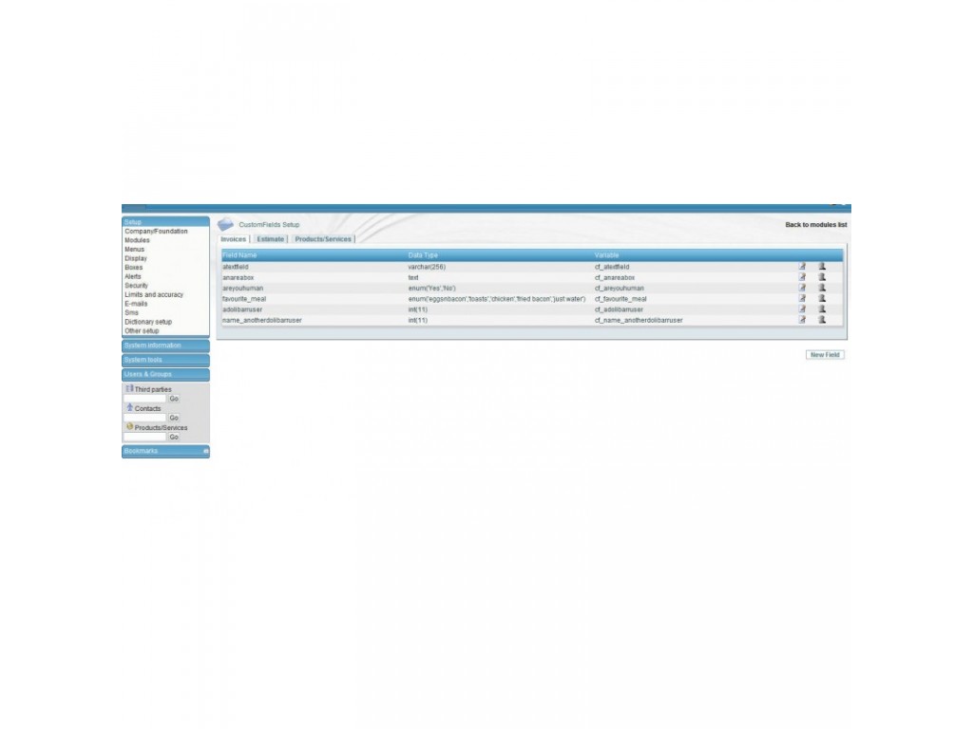Image resolution: width=973 pixels, height=729 pixels.
Task: Edit the adolibarruser field
Action: pyautogui.click(x=802, y=308)
